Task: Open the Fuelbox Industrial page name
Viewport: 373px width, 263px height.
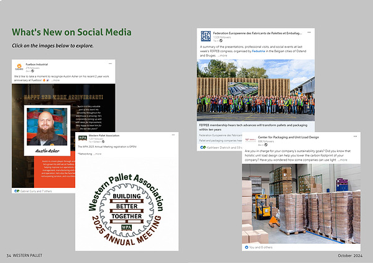Action: 37,65
